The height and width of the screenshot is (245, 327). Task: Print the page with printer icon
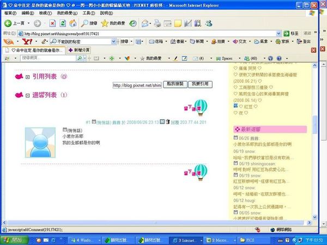[158, 23]
